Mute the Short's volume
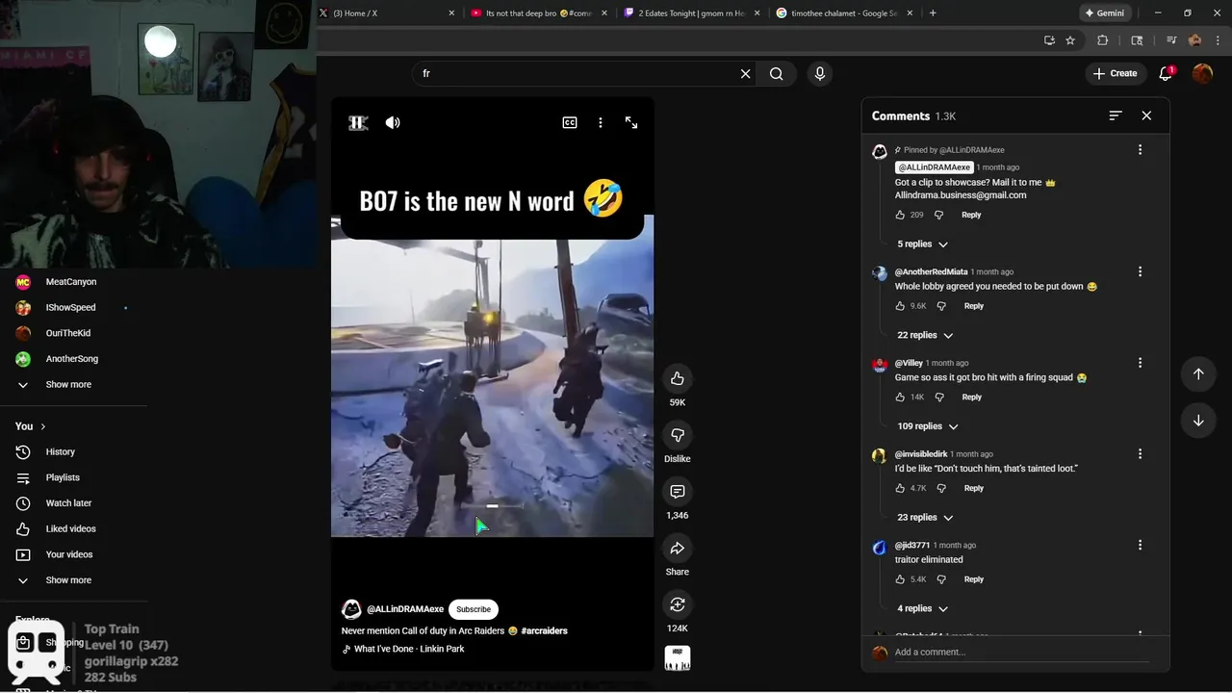1232x693 pixels. 393,122
